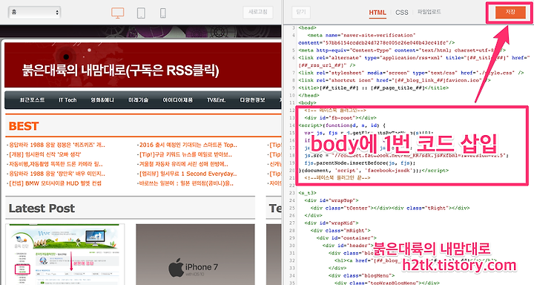Screen dimensions: 534x285
Task: Click the <body> tag line in editor
Action: (x=308, y=102)
